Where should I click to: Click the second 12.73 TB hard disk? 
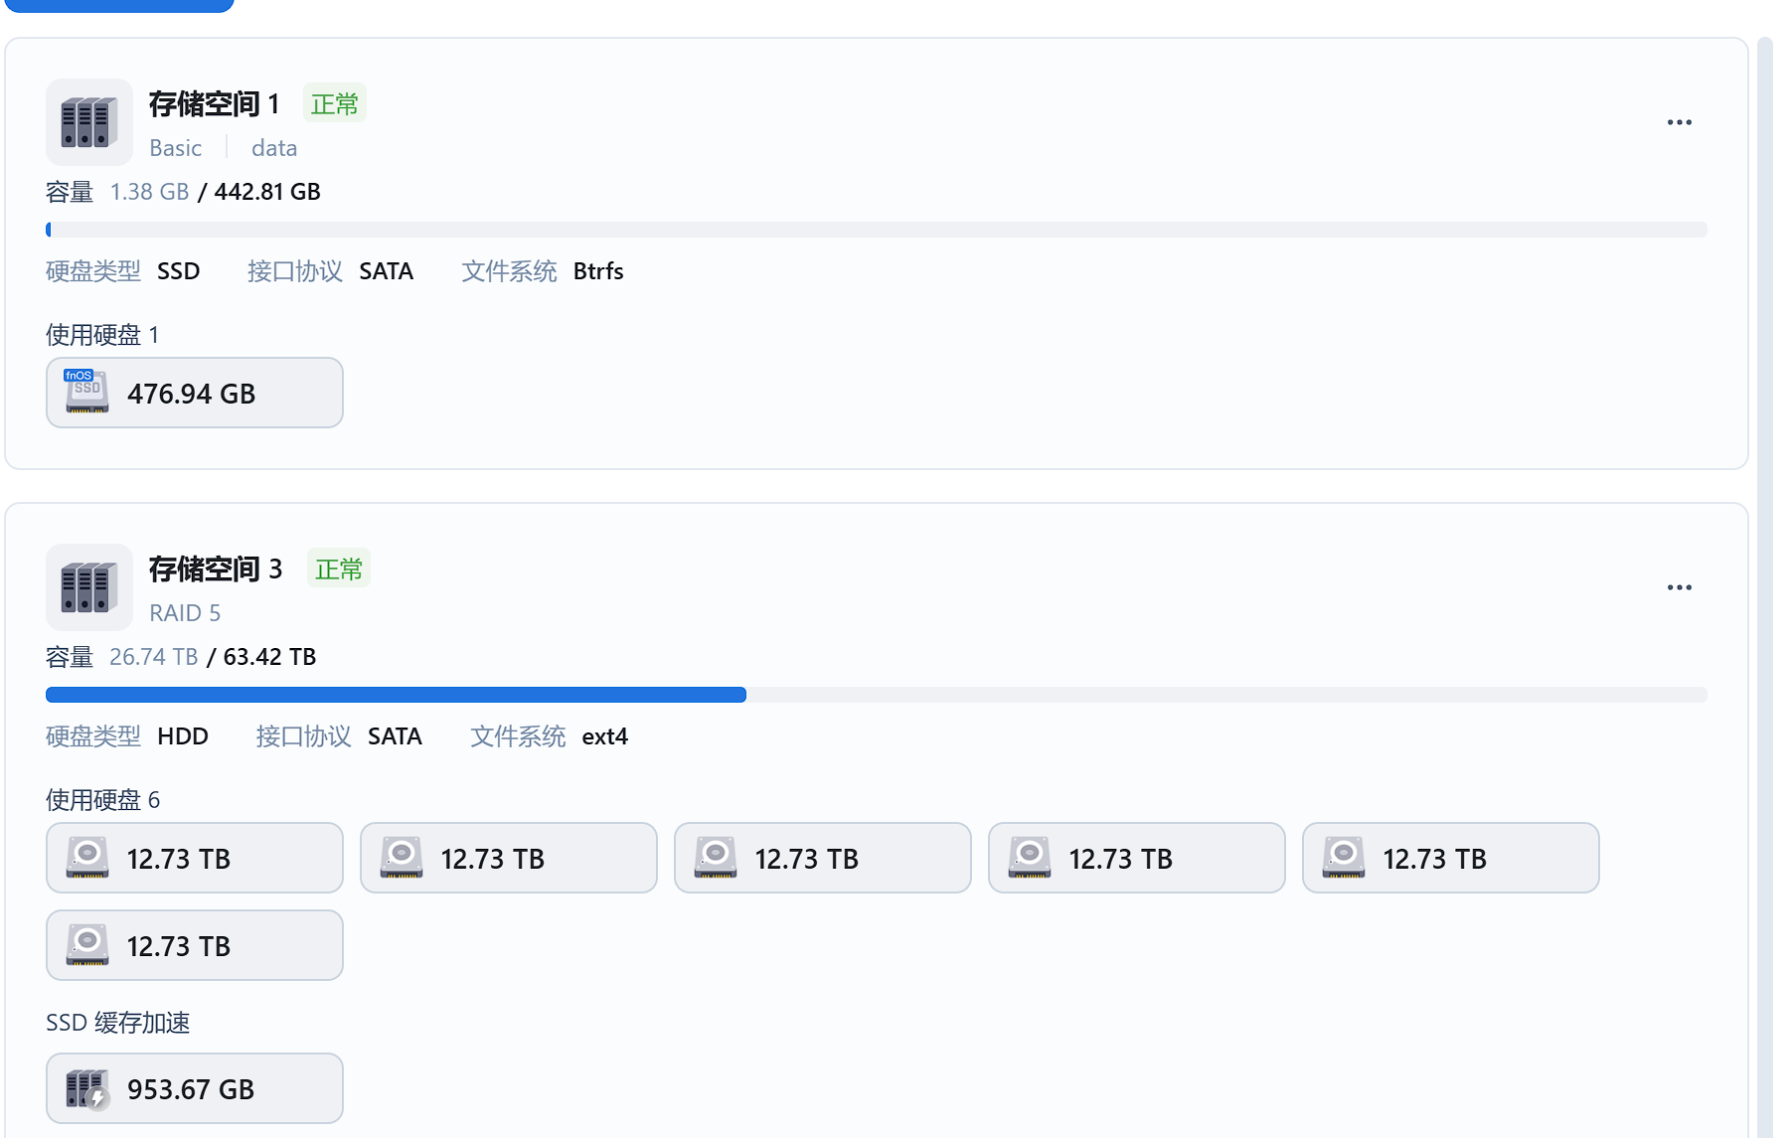509,859
